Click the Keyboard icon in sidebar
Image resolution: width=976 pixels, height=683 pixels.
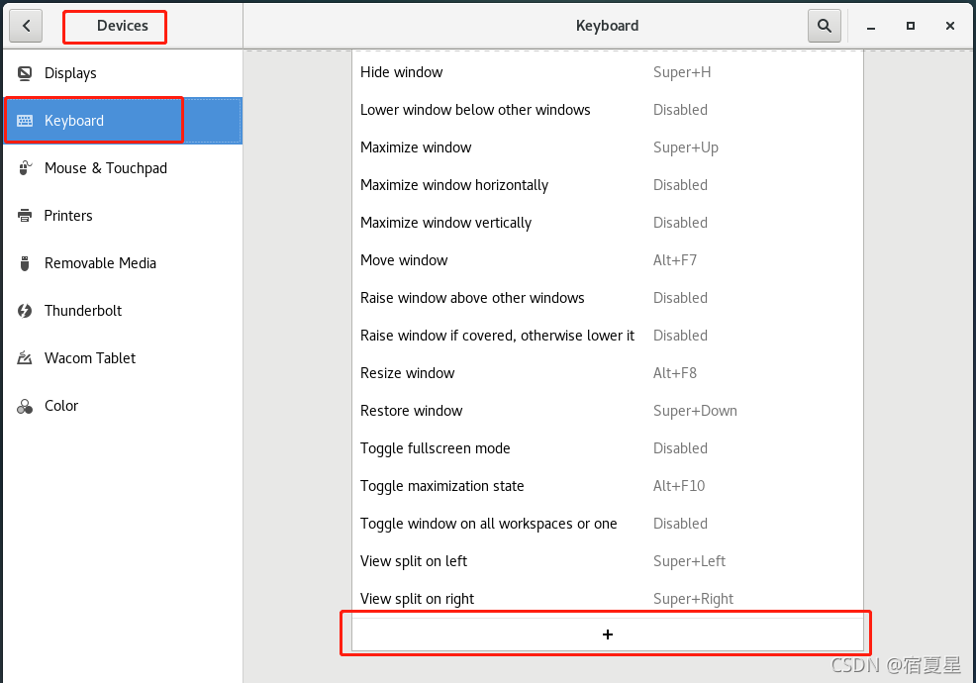(25, 121)
